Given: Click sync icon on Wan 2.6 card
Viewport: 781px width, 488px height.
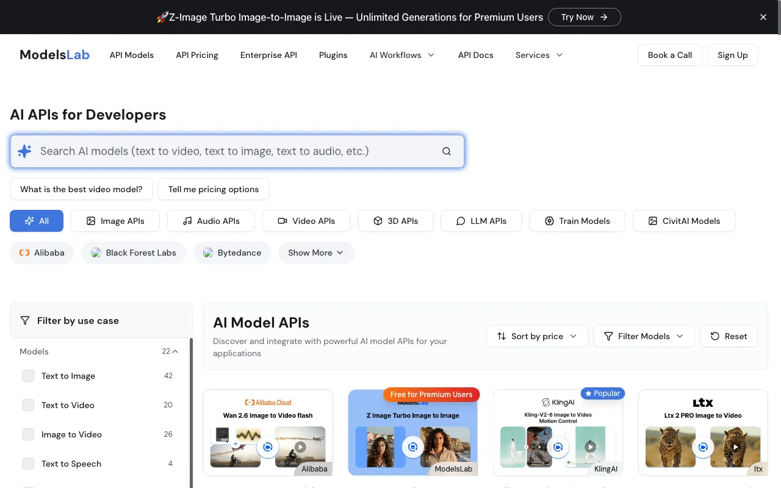Looking at the screenshot, I should [267, 447].
